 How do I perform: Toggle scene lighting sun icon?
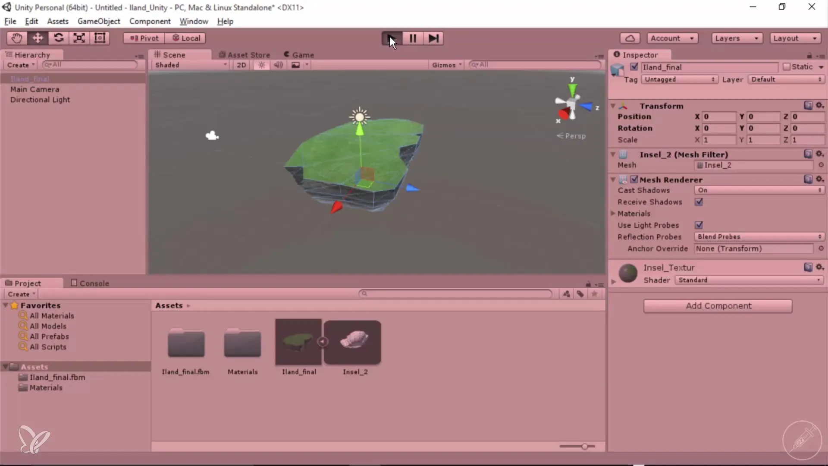261,65
